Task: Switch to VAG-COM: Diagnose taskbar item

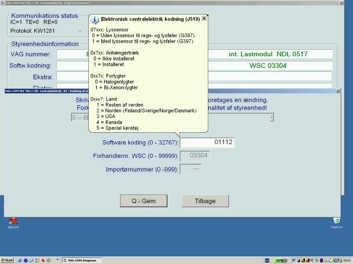Action: [81, 260]
